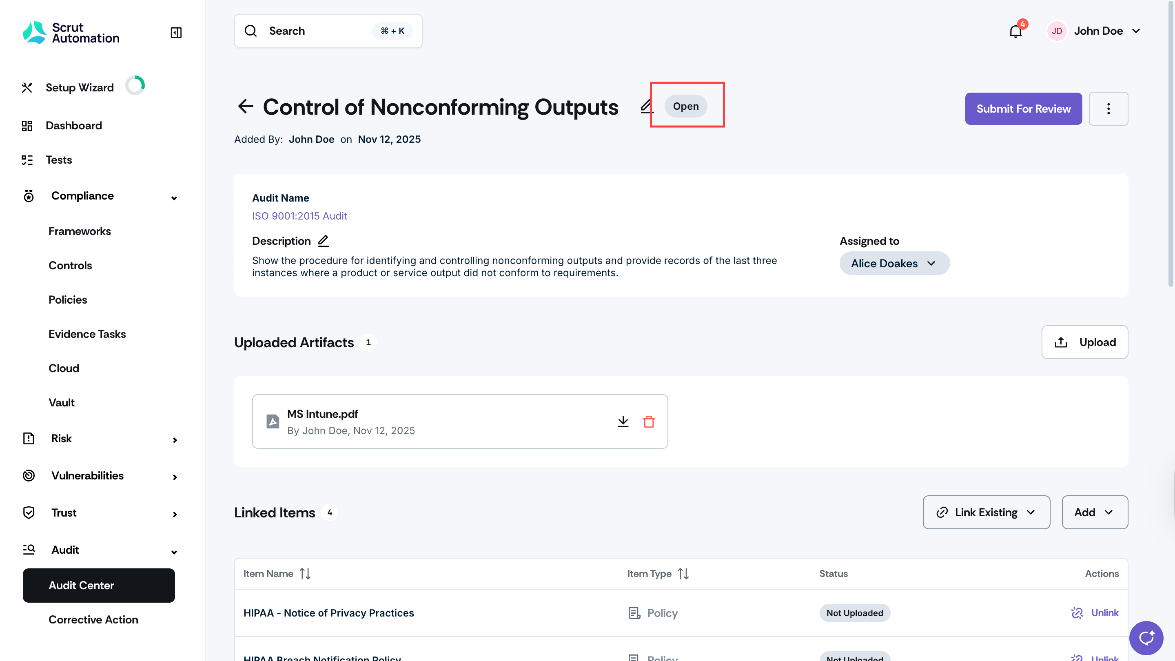This screenshot has width=1175, height=661.
Task: Sort by Item Name column
Action: [305, 573]
